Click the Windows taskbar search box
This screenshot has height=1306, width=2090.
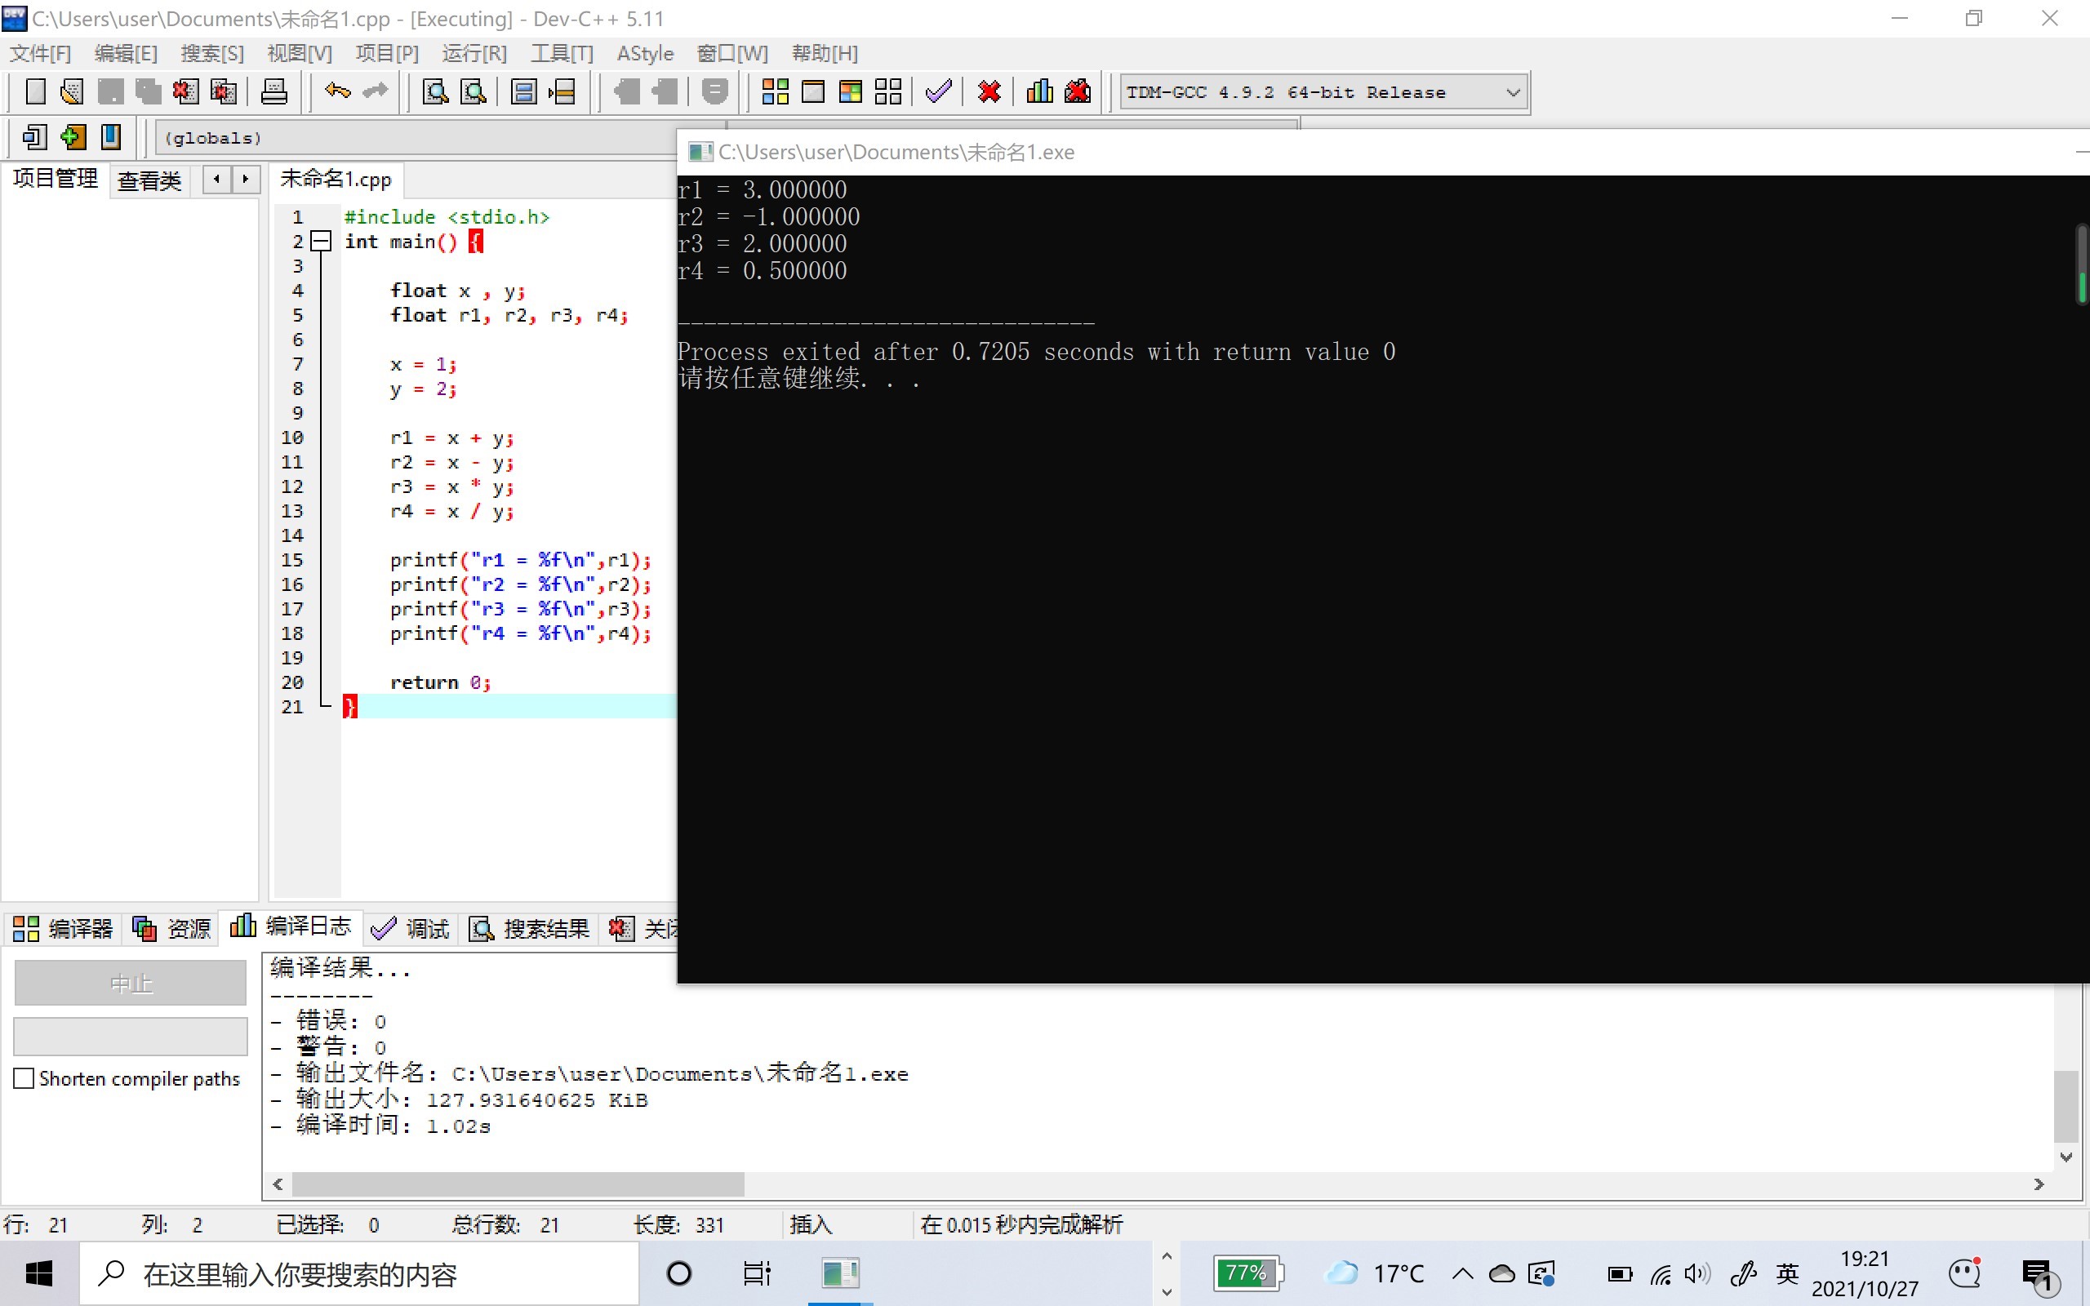(x=358, y=1273)
